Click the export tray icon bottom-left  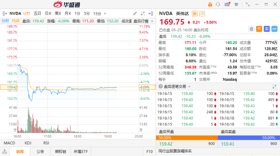4,152
